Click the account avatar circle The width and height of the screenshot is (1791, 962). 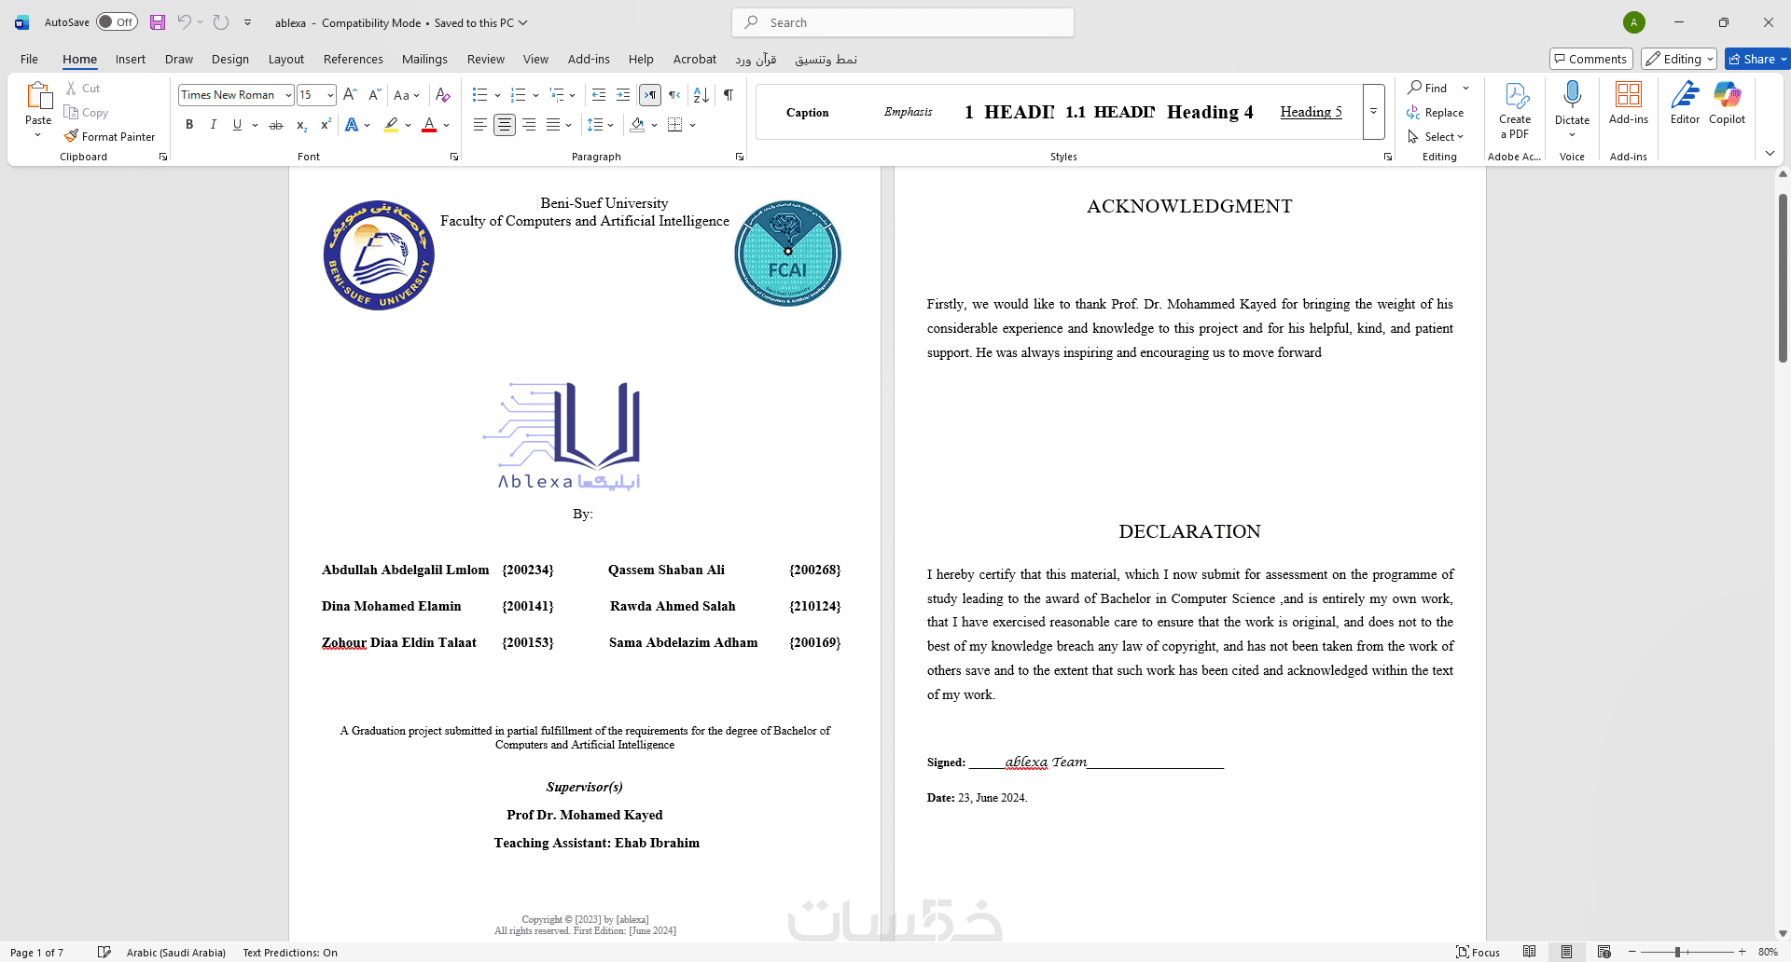(1634, 22)
